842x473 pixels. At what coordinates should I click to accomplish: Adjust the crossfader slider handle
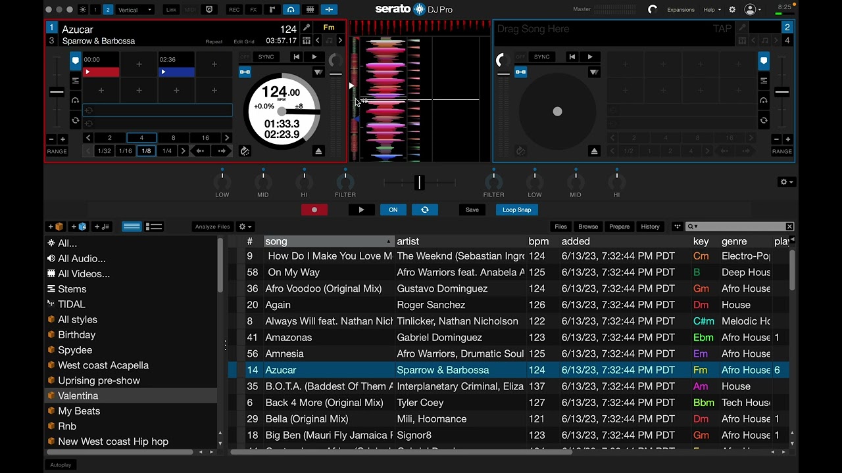click(420, 183)
